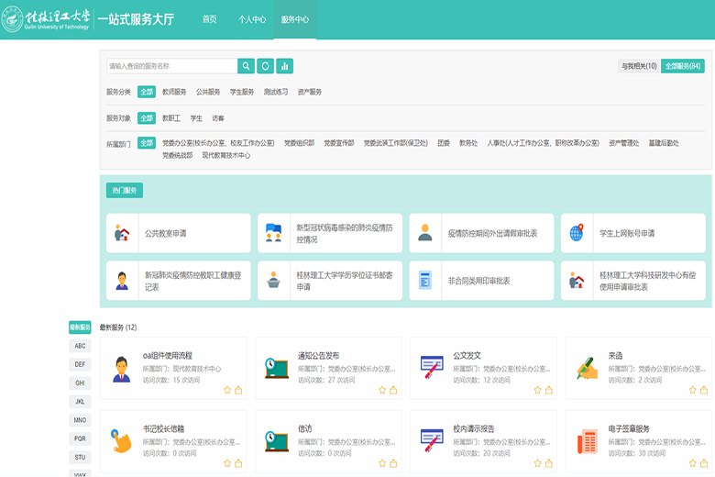Click the magnifier search icon button

[x=246, y=66]
